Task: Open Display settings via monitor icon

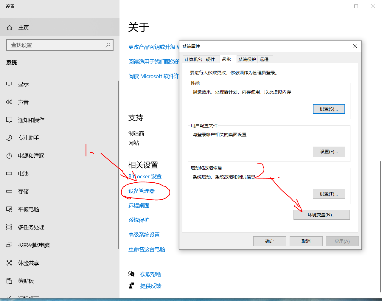Action: click(9, 84)
